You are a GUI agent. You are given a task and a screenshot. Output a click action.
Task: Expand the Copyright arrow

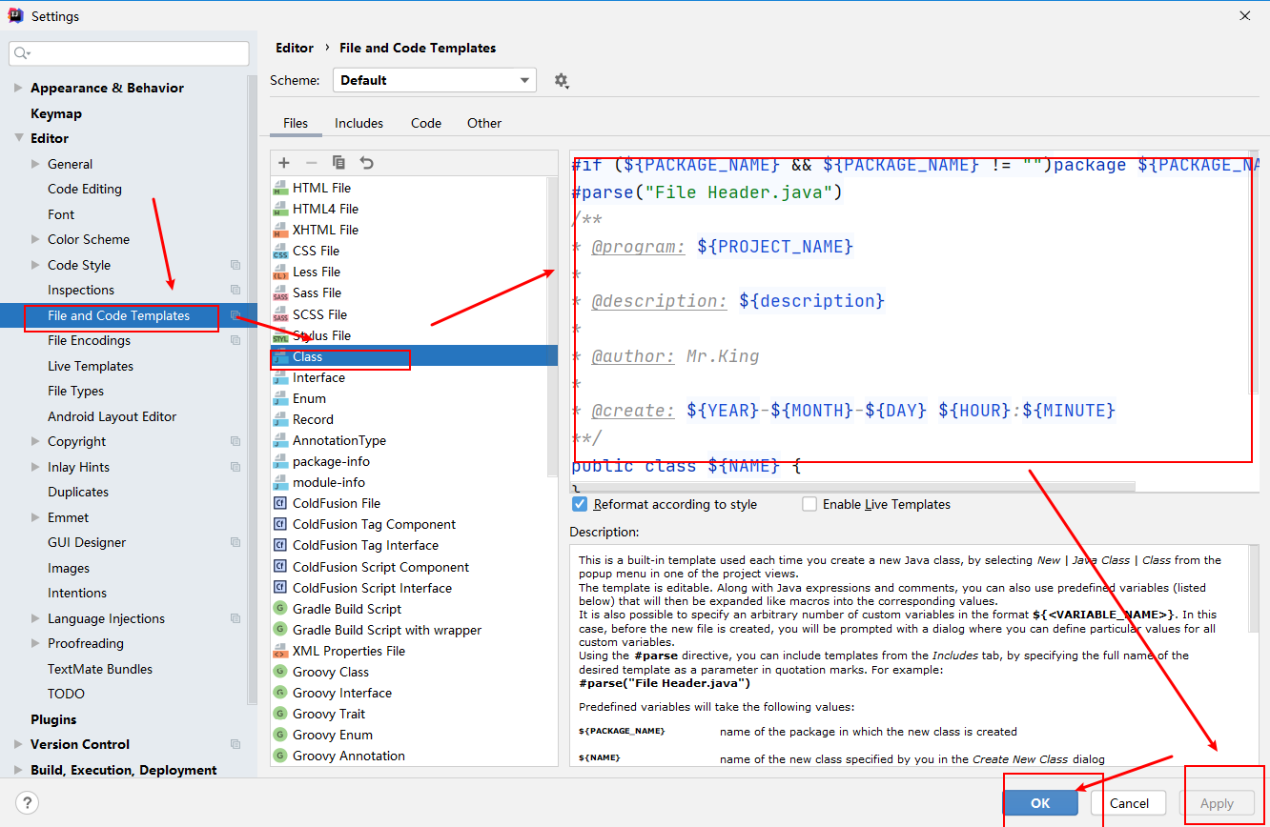(36, 441)
